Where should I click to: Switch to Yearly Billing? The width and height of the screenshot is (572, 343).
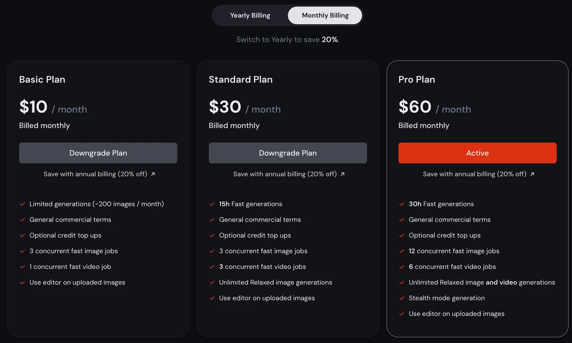(250, 15)
